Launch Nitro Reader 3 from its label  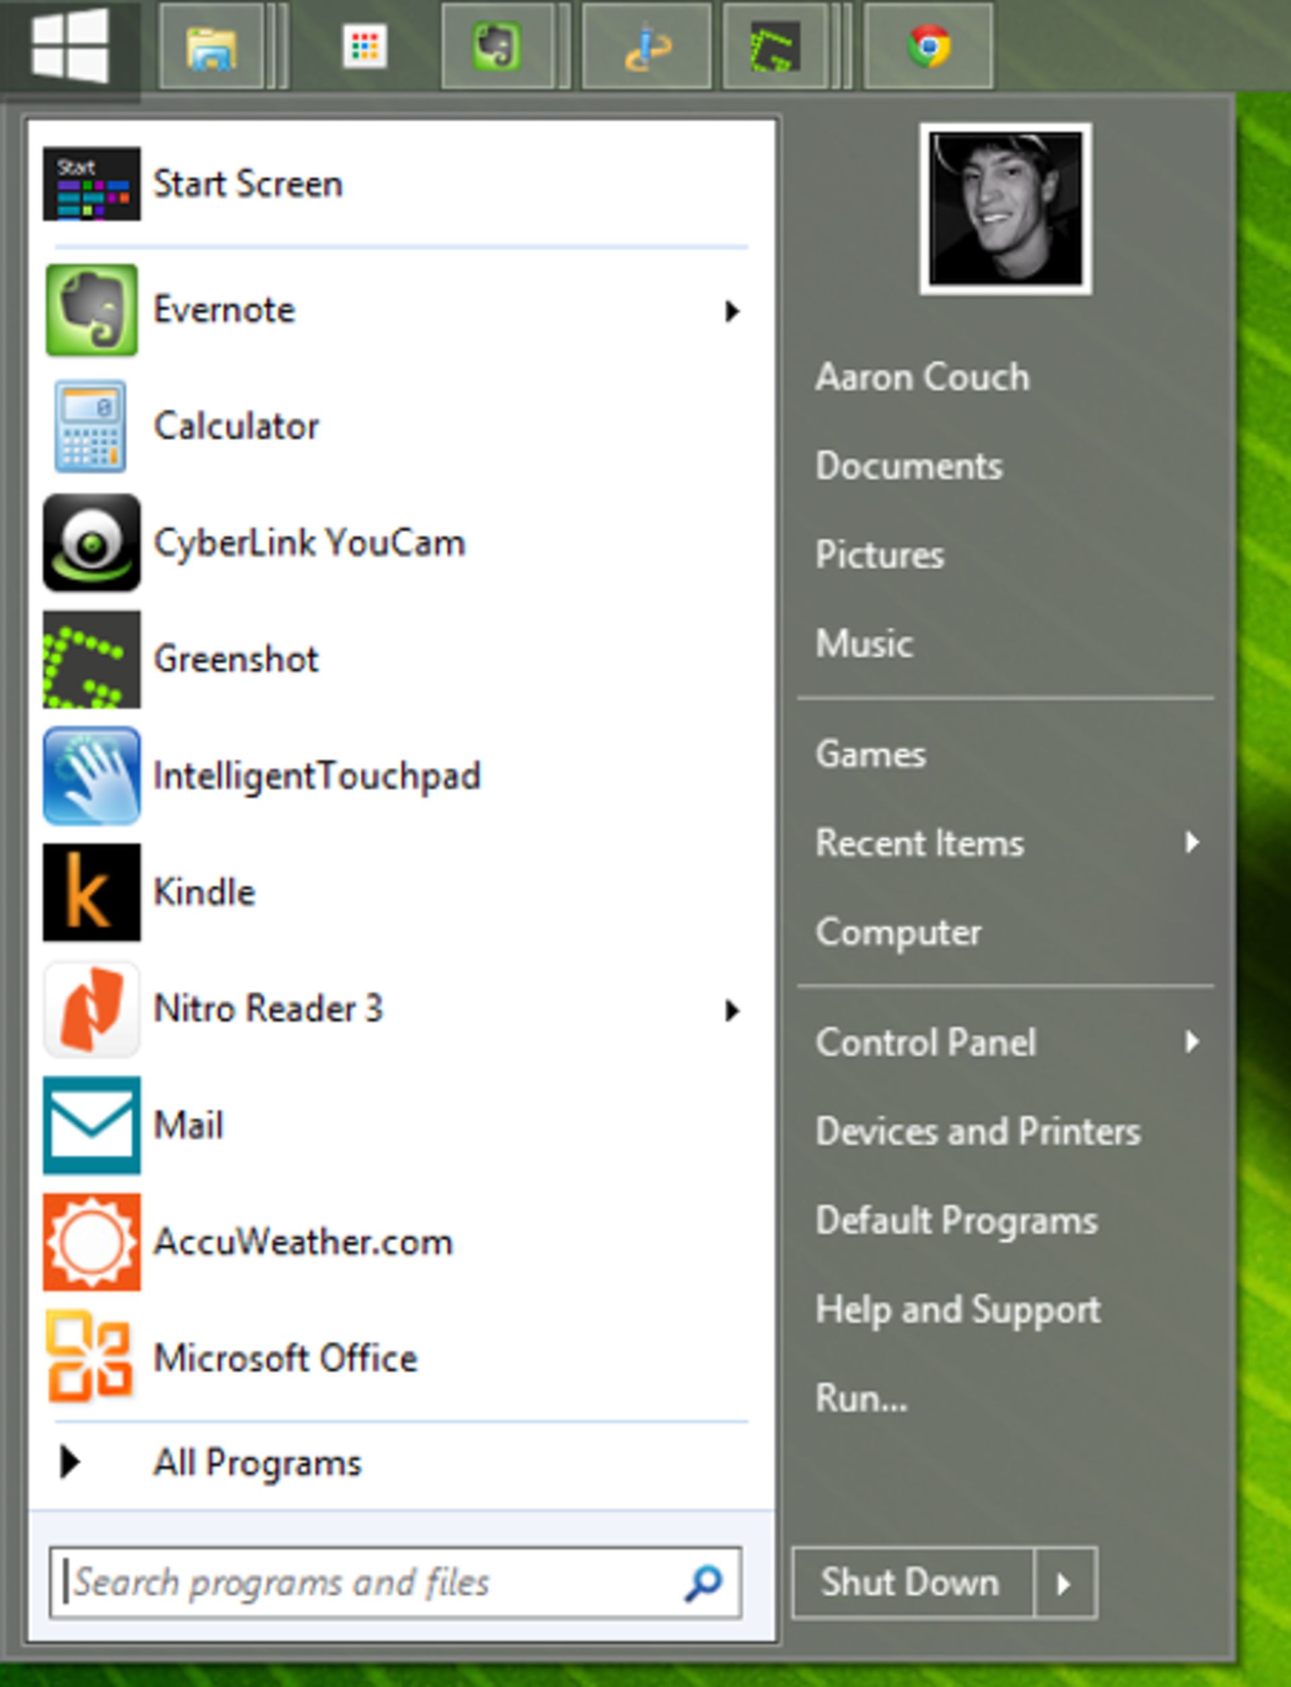(268, 1009)
